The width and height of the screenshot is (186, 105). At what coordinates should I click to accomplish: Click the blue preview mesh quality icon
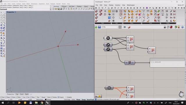click(x=182, y=27)
